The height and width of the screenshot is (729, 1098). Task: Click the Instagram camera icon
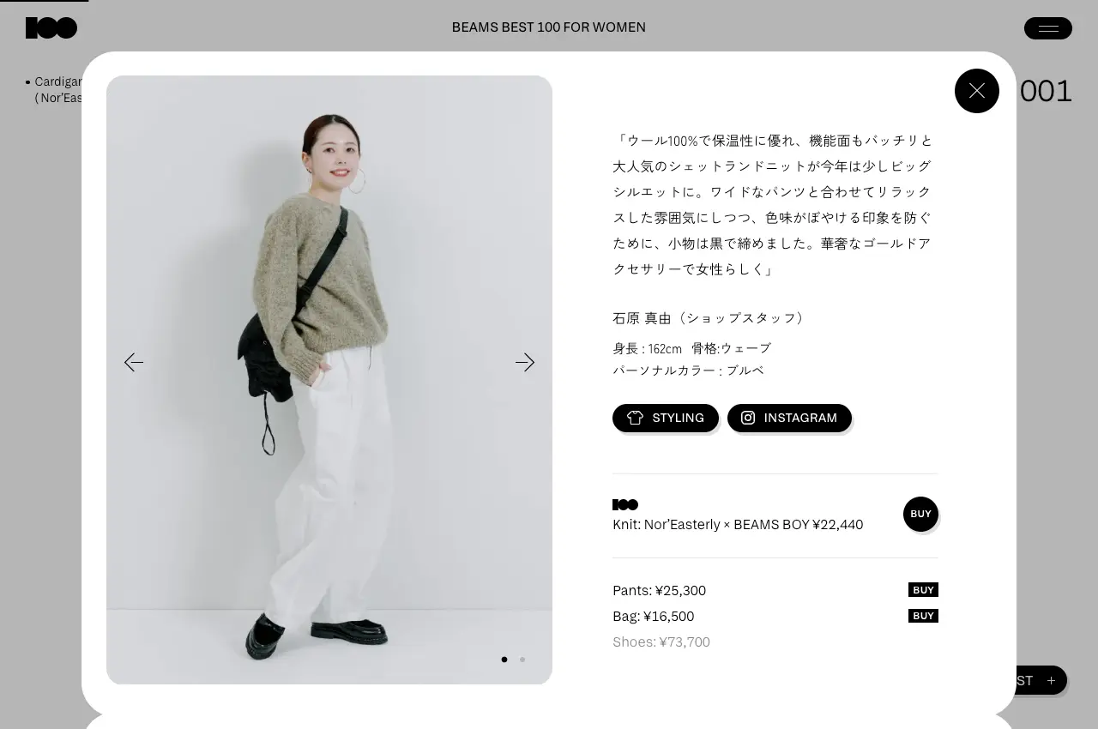pyautogui.click(x=748, y=418)
